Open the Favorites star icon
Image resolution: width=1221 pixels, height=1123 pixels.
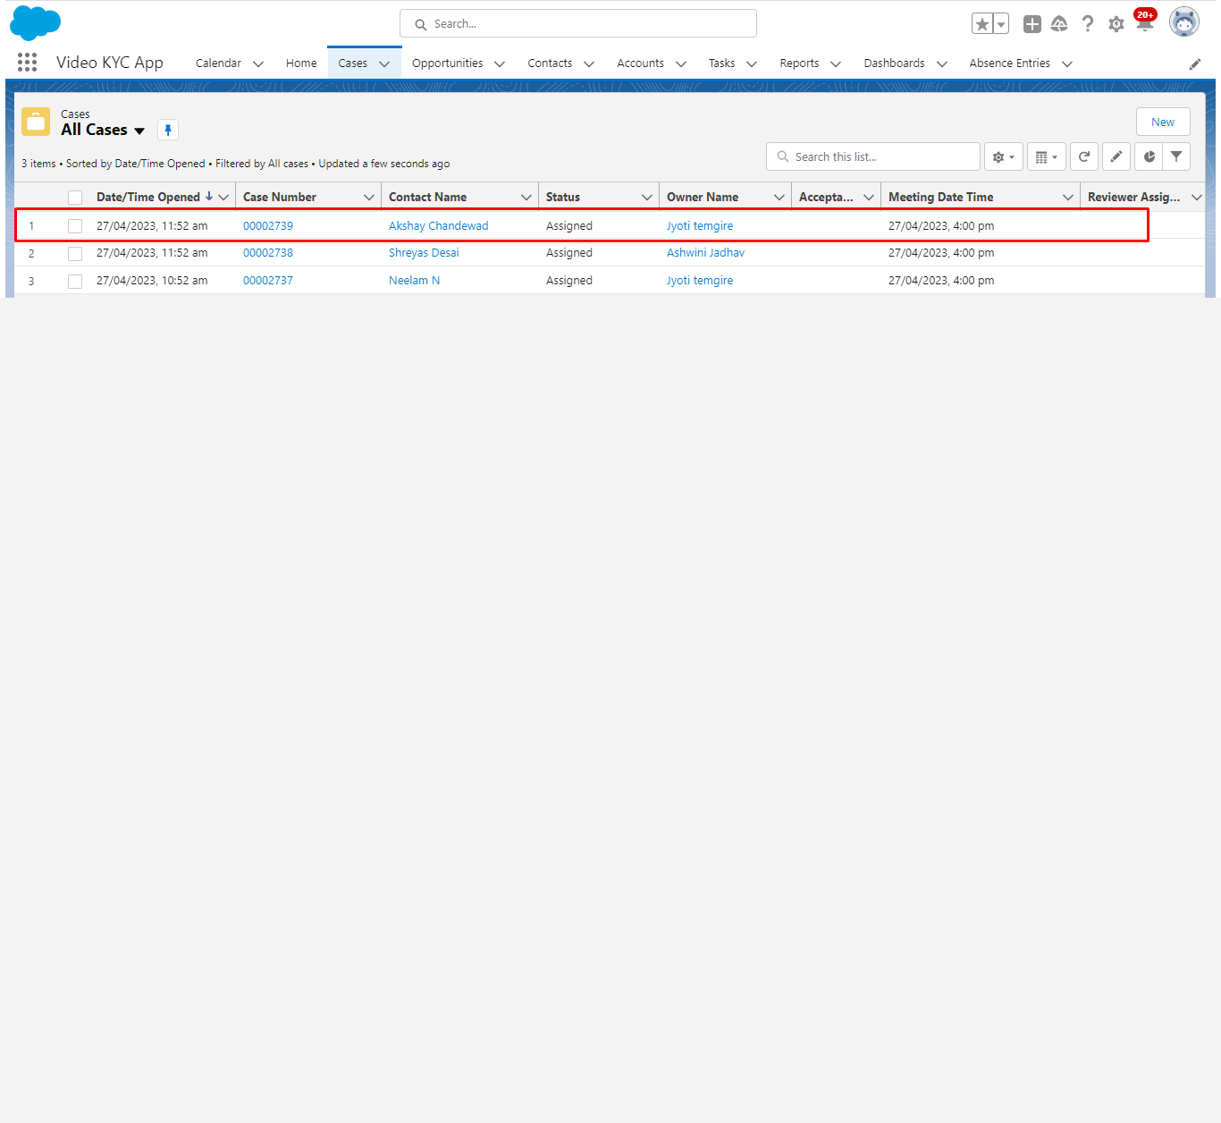point(982,24)
